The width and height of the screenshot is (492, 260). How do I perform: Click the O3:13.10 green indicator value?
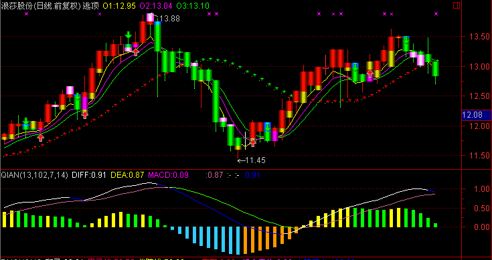coord(193,6)
